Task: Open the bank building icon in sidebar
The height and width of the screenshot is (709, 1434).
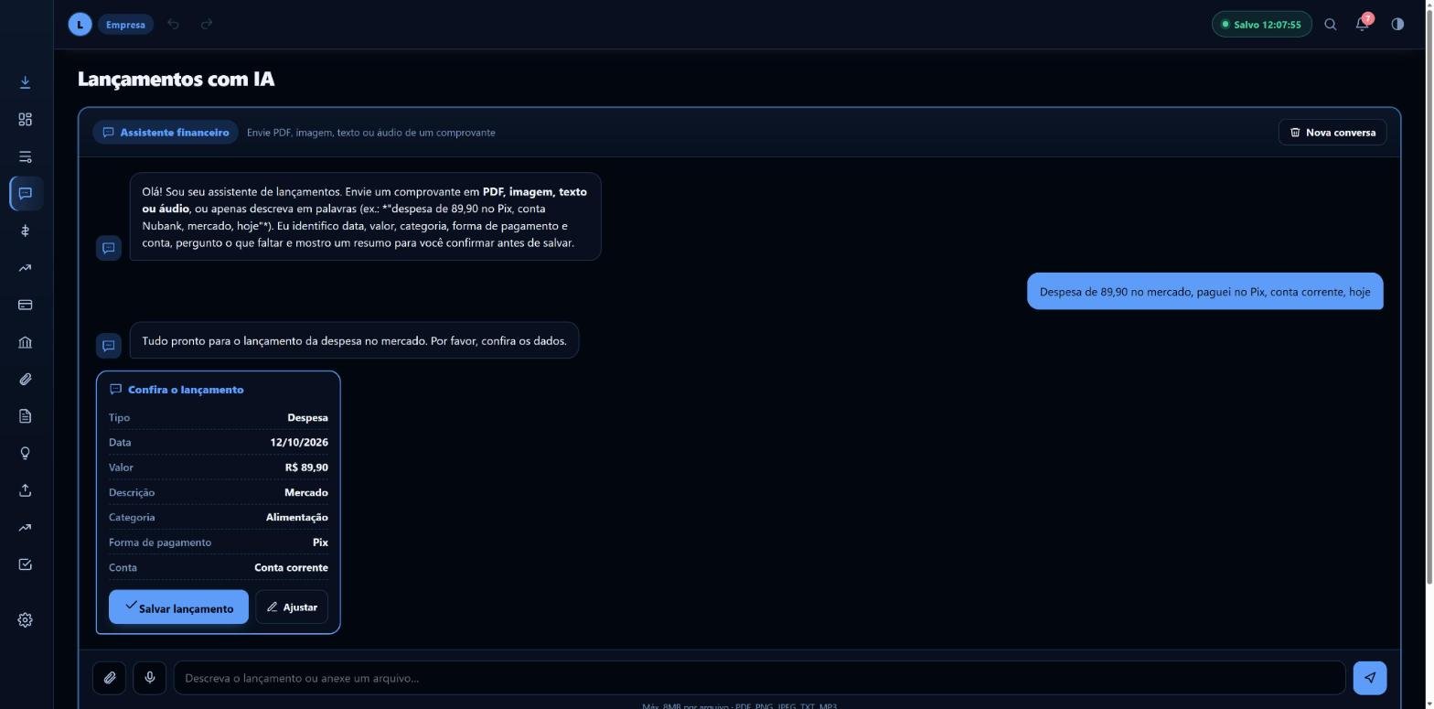Action: (25, 342)
